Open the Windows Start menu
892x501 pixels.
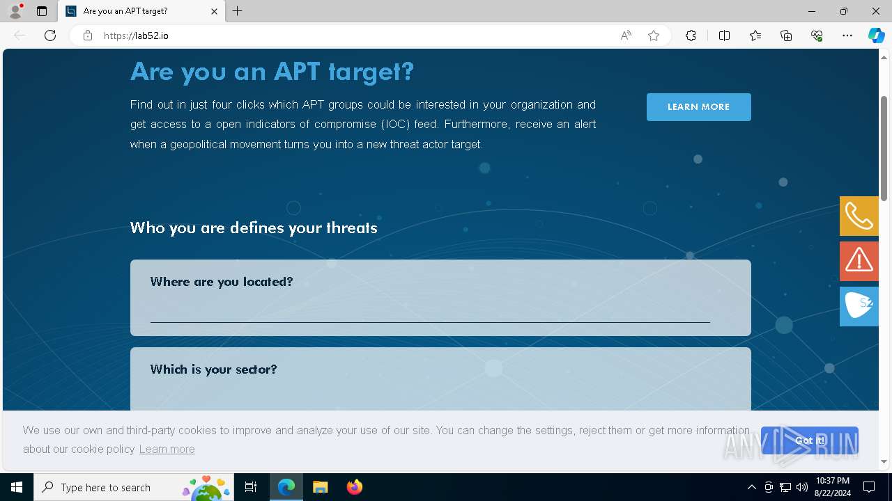pyautogui.click(x=17, y=487)
